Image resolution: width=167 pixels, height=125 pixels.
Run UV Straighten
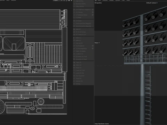(82, 46)
